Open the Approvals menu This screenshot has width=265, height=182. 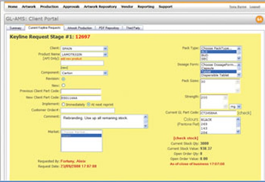click(71, 7)
